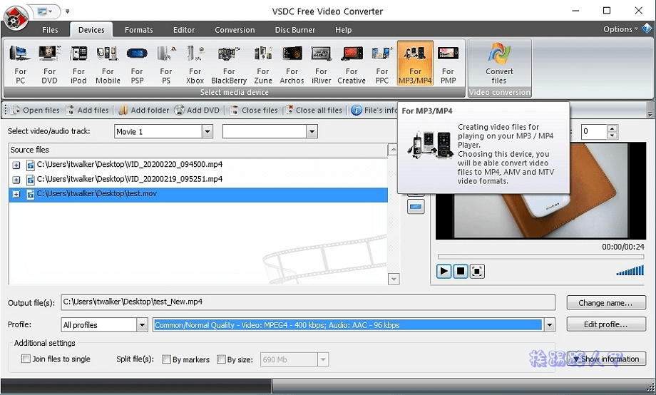This screenshot has width=656, height=395.
Task: Enable Join files to single
Action: [x=26, y=359]
